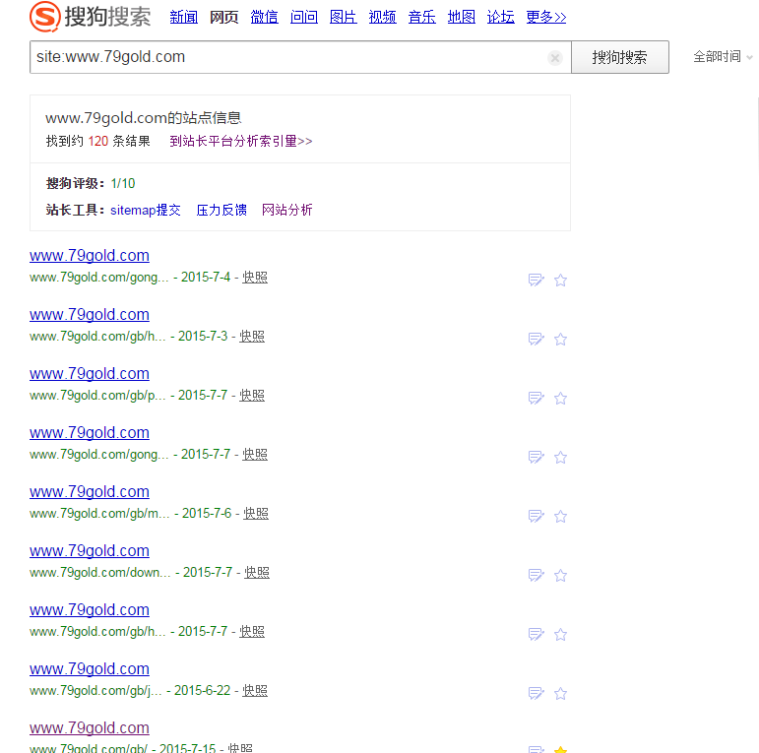Viewport: 759px width, 753px height.
Task: Click the Sogou logo icon
Action: pos(45,17)
